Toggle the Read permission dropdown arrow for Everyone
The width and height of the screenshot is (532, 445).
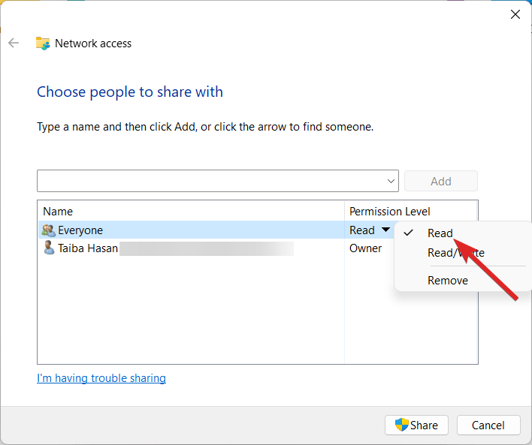pyautogui.click(x=385, y=230)
